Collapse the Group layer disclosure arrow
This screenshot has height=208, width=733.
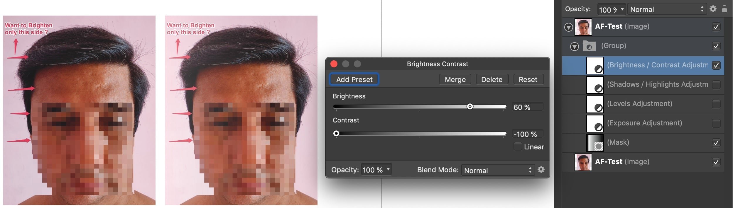click(574, 46)
